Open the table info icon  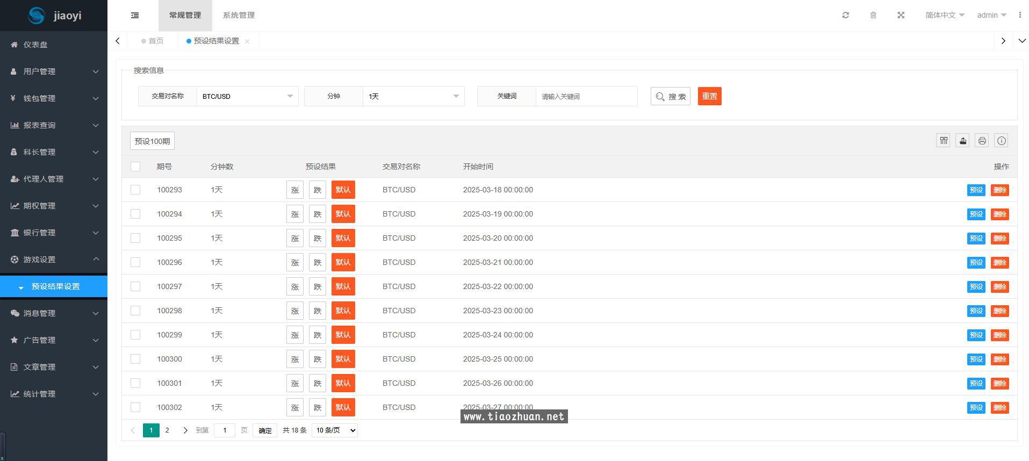[1002, 141]
